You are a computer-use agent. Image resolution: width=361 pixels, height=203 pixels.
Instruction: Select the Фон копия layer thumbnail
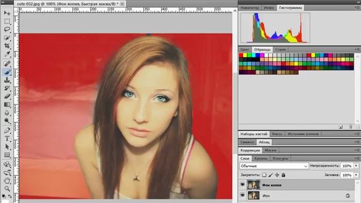253,184
